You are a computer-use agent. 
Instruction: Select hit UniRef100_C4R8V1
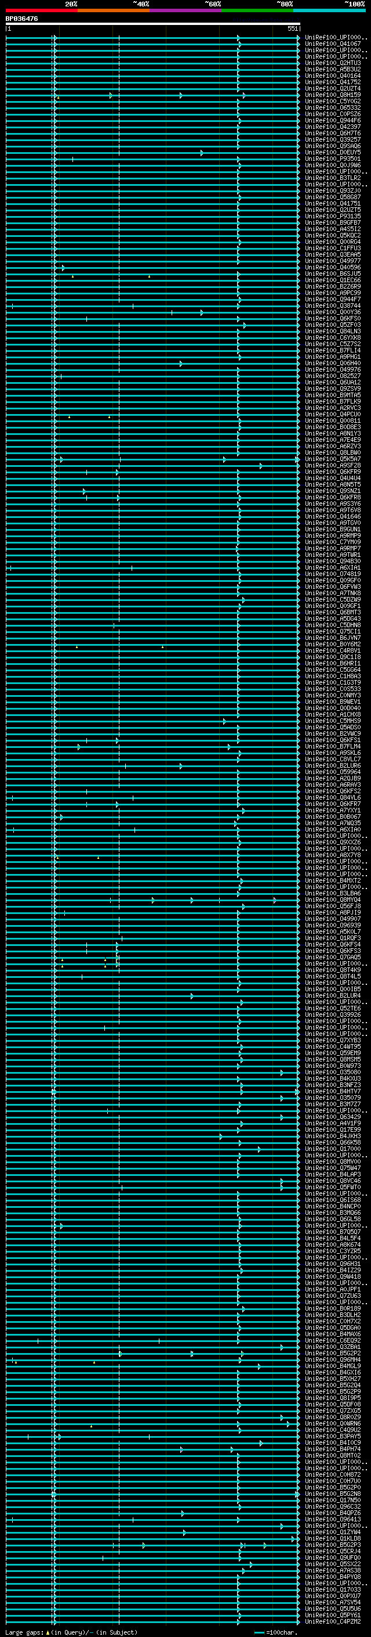[333, 651]
